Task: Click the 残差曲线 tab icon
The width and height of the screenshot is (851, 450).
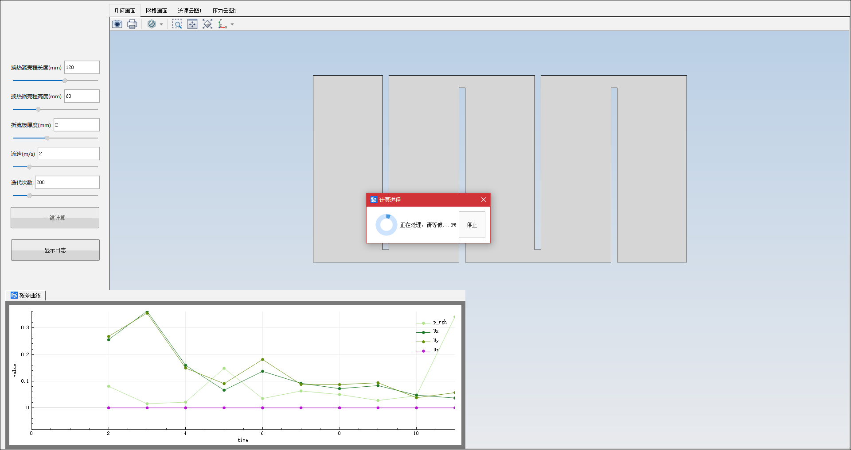Action: (x=14, y=295)
